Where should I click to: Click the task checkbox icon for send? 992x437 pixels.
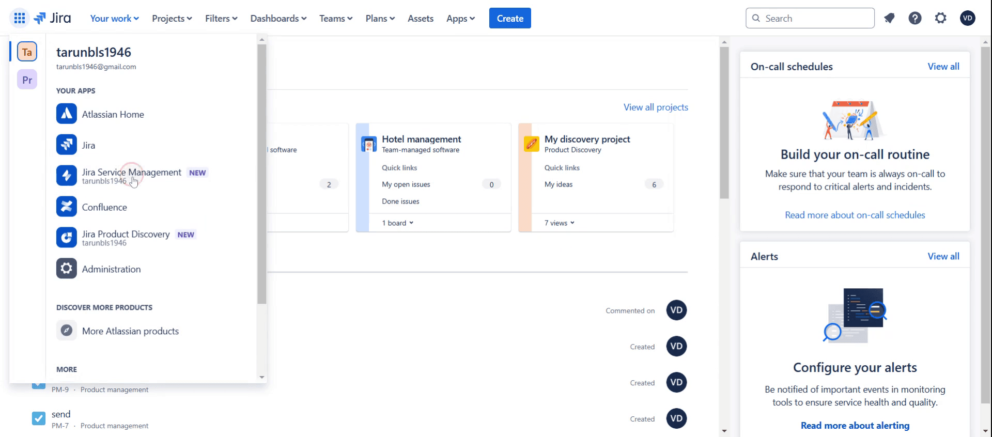pyautogui.click(x=39, y=418)
